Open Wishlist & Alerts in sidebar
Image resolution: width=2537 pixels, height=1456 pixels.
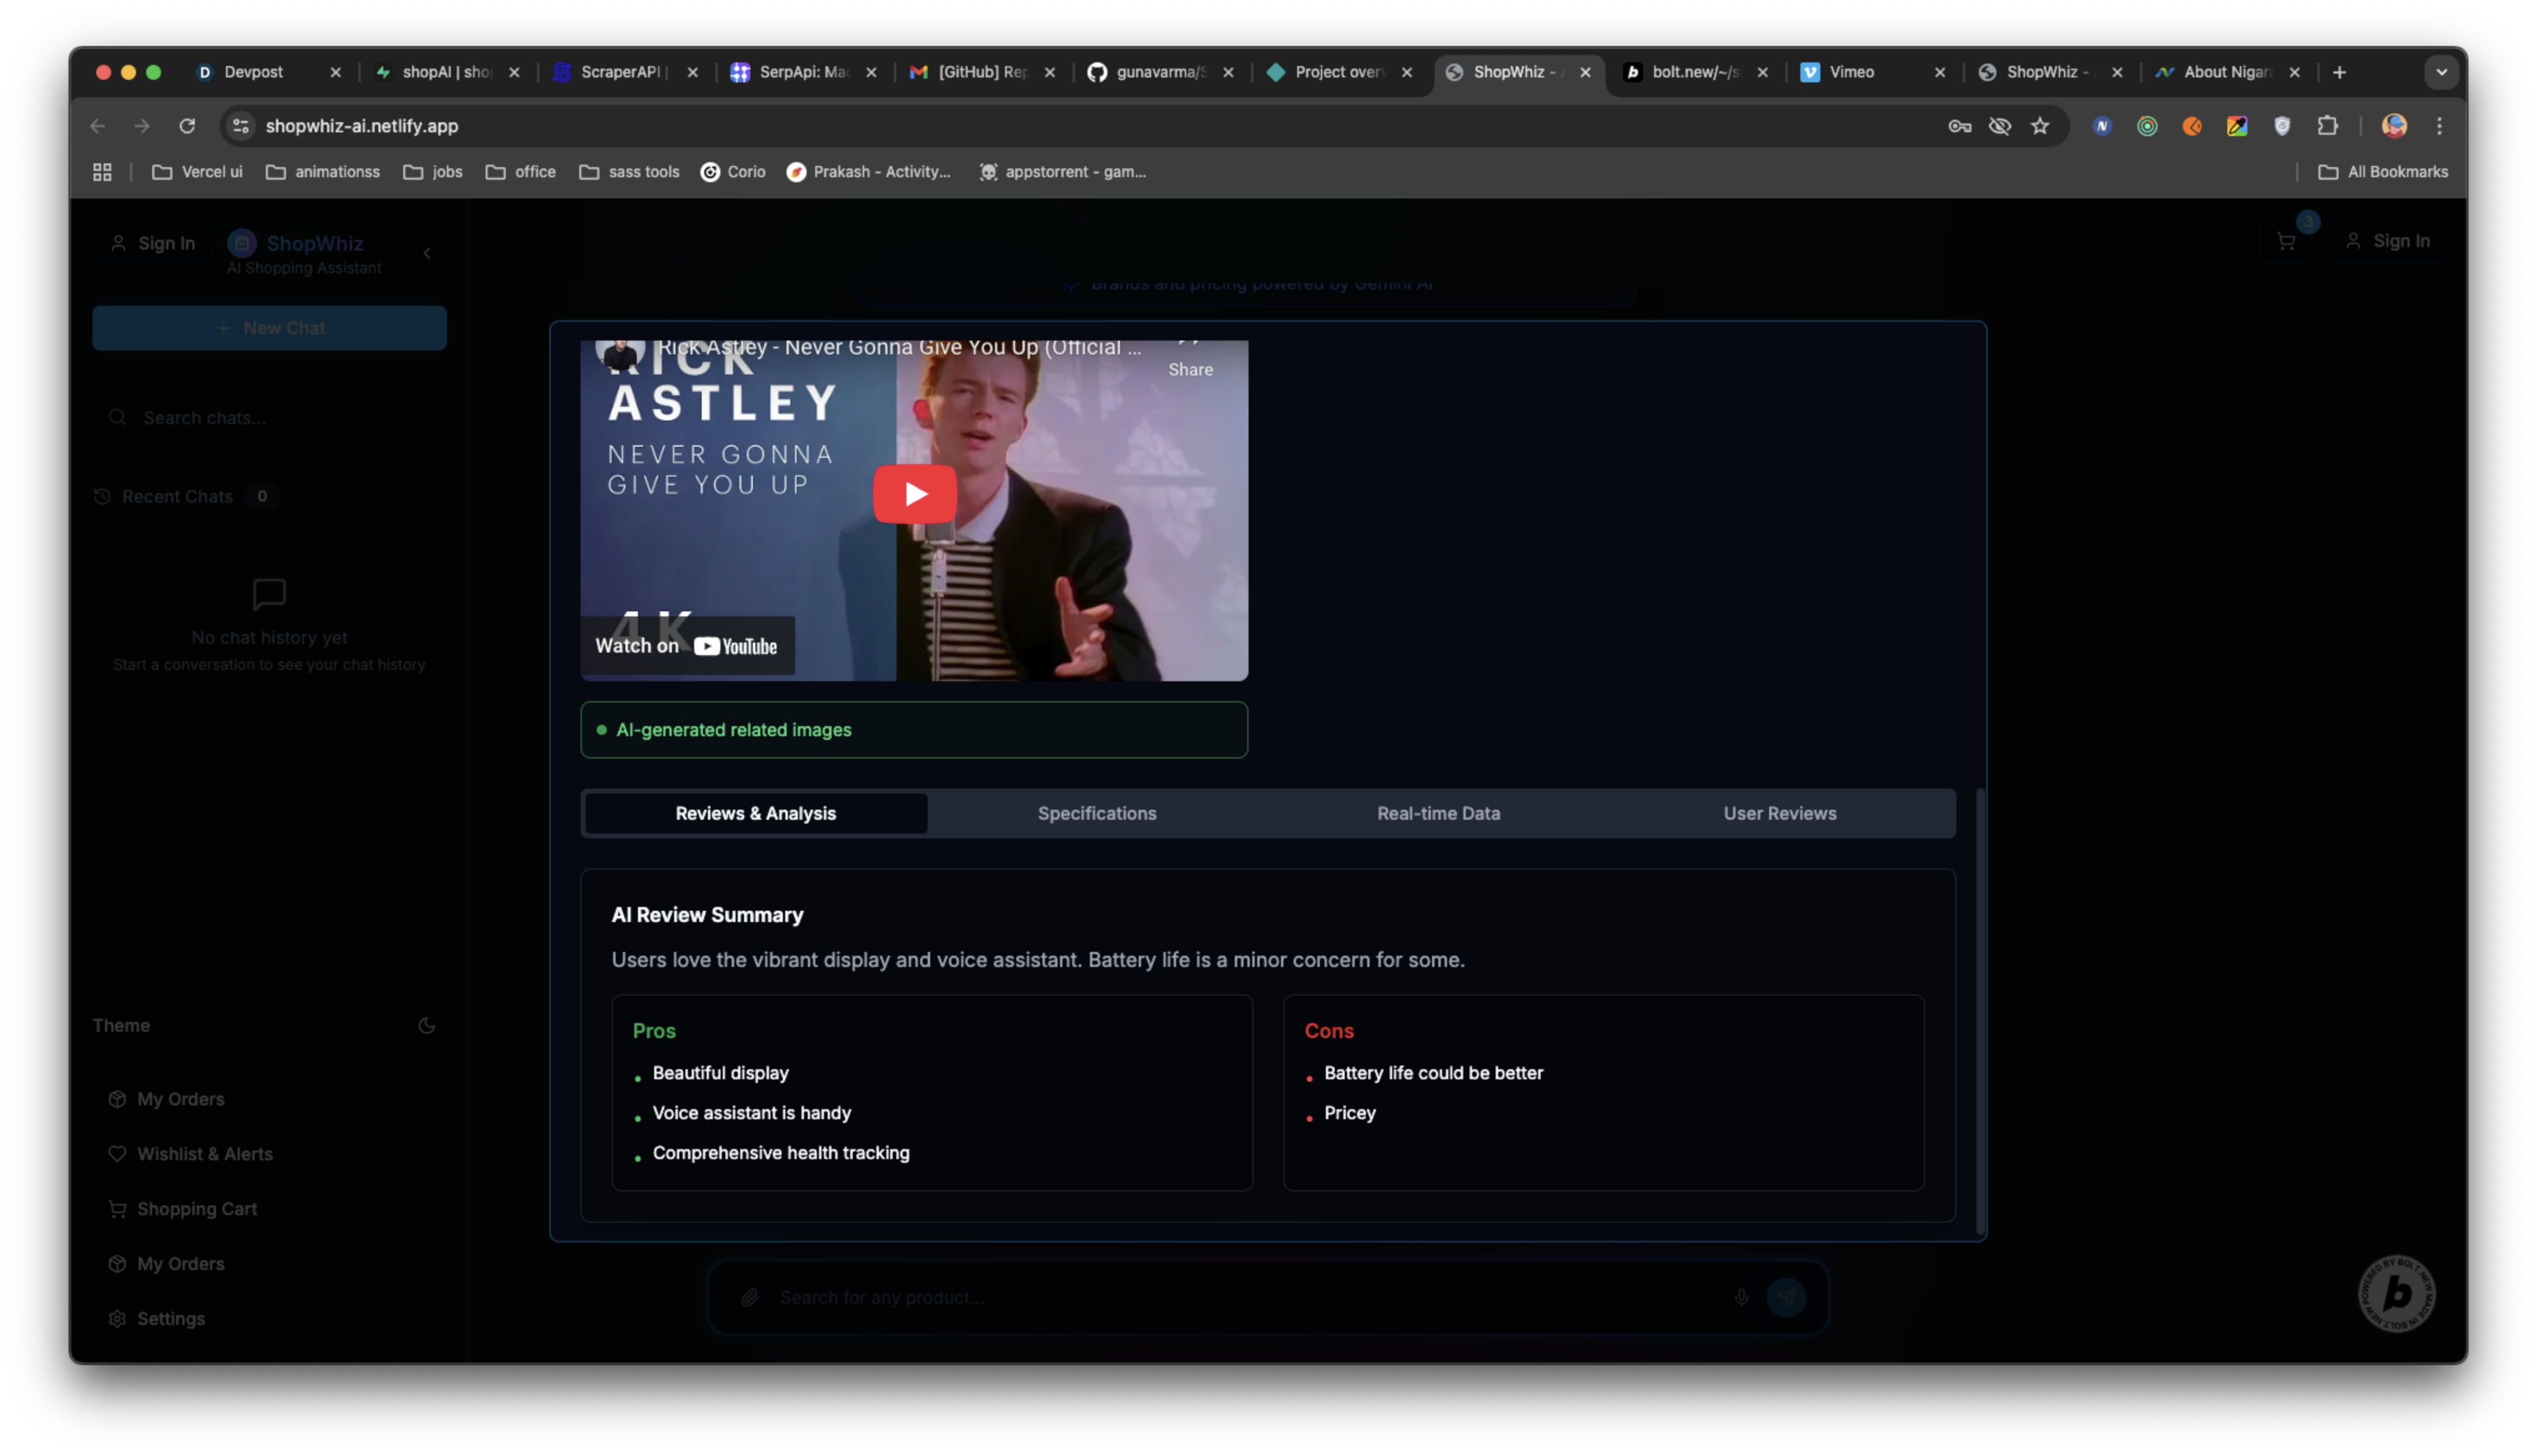[x=204, y=1153]
